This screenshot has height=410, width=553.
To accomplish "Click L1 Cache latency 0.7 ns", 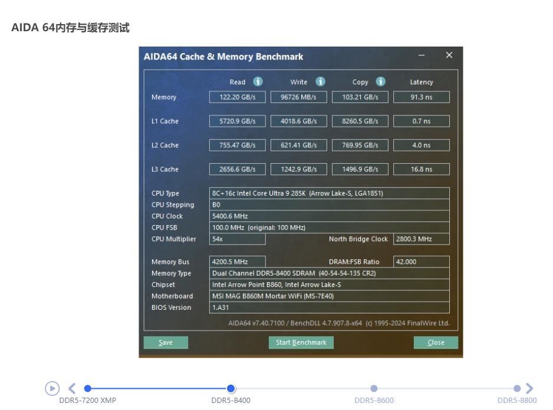I will pos(422,121).
